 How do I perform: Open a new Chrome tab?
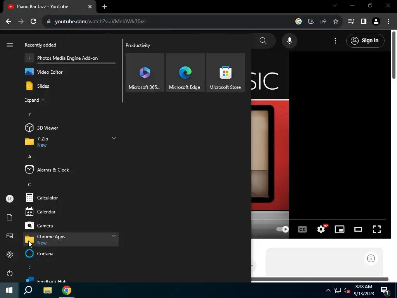[x=105, y=7]
